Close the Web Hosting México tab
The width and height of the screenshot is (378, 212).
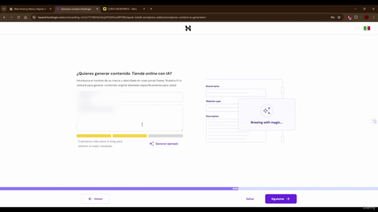pos(50,9)
